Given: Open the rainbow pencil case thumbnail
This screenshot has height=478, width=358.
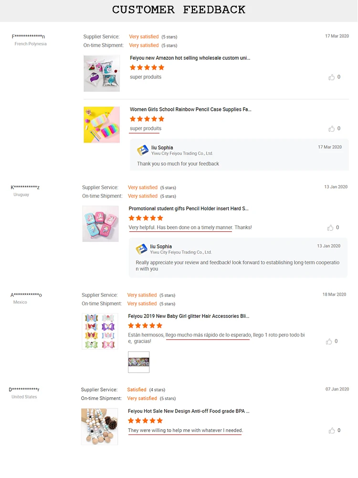Looking at the screenshot, I should coord(102,125).
